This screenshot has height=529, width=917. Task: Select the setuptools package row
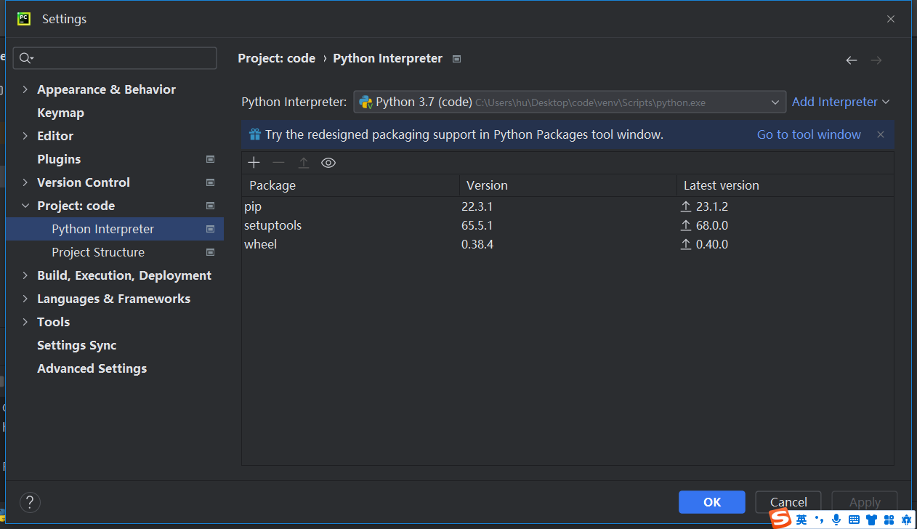pyautogui.click(x=567, y=225)
